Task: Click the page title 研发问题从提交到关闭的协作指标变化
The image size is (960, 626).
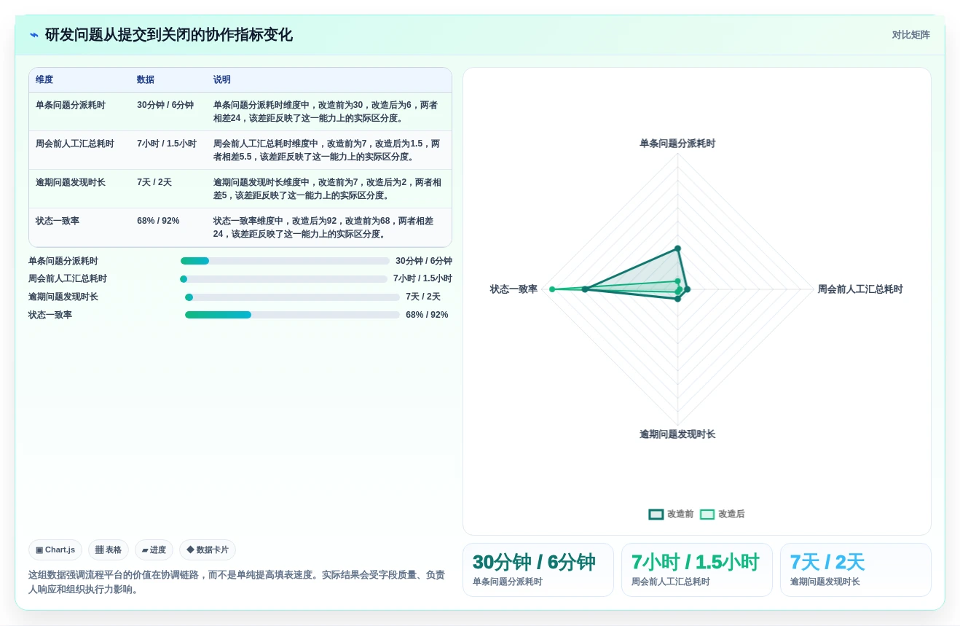Action: click(x=169, y=35)
